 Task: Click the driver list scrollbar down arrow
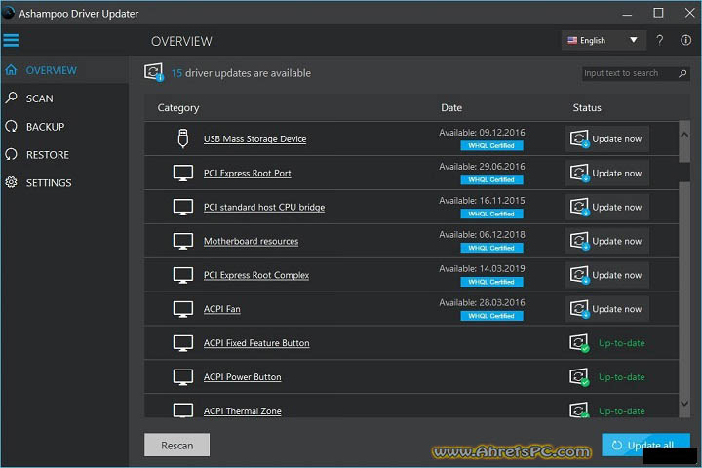[x=684, y=404]
